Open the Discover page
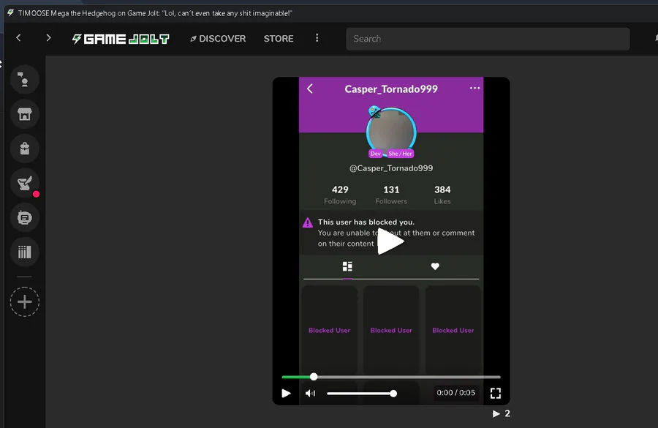The width and height of the screenshot is (658, 428). [x=218, y=39]
